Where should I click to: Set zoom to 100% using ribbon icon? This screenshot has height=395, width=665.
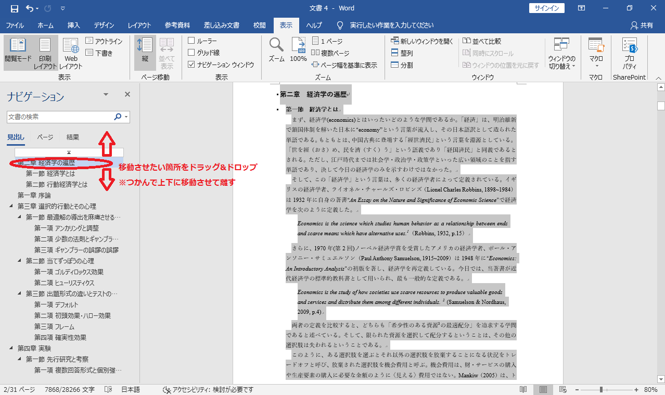pyautogui.click(x=298, y=49)
